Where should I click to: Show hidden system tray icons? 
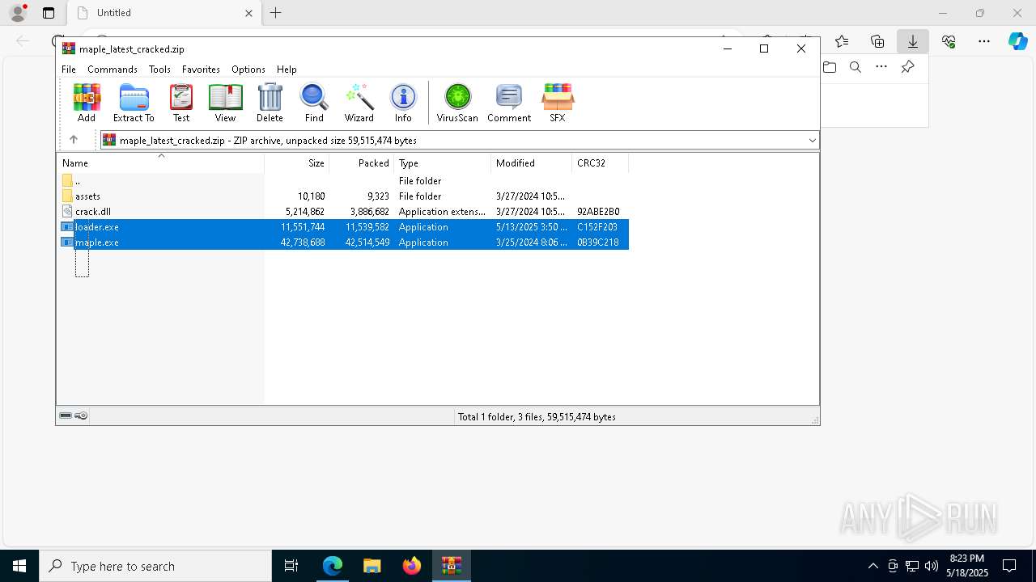[873, 566]
